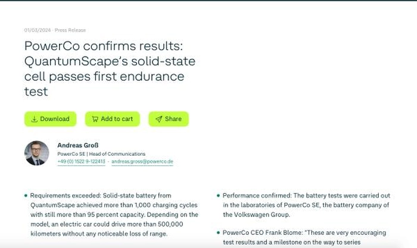Call the phone number +49 (0) 1522 9-122413
Screen dimensions: 417x248
[81, 162]
